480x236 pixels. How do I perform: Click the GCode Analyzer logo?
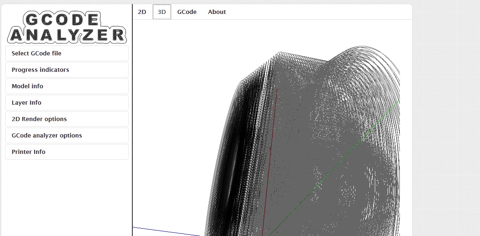67,27
